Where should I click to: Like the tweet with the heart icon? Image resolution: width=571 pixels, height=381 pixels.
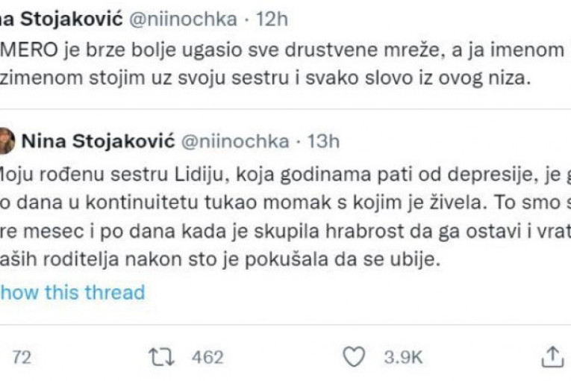coord(358,357)
